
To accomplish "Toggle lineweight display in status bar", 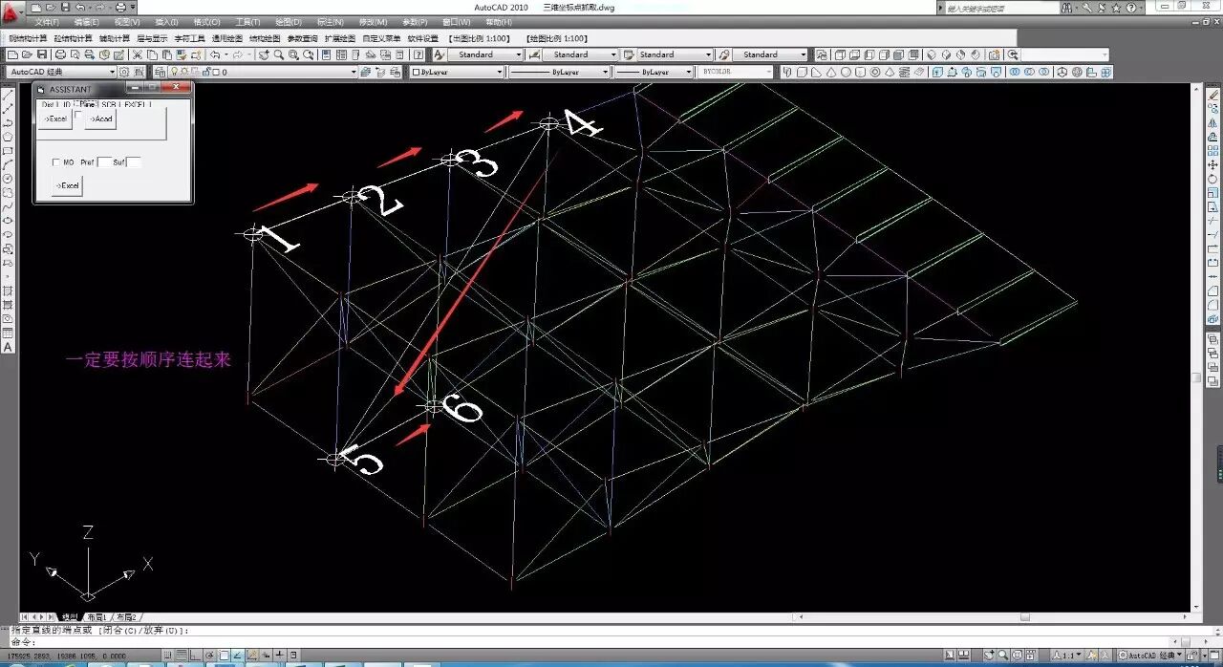I will (279, 656).
